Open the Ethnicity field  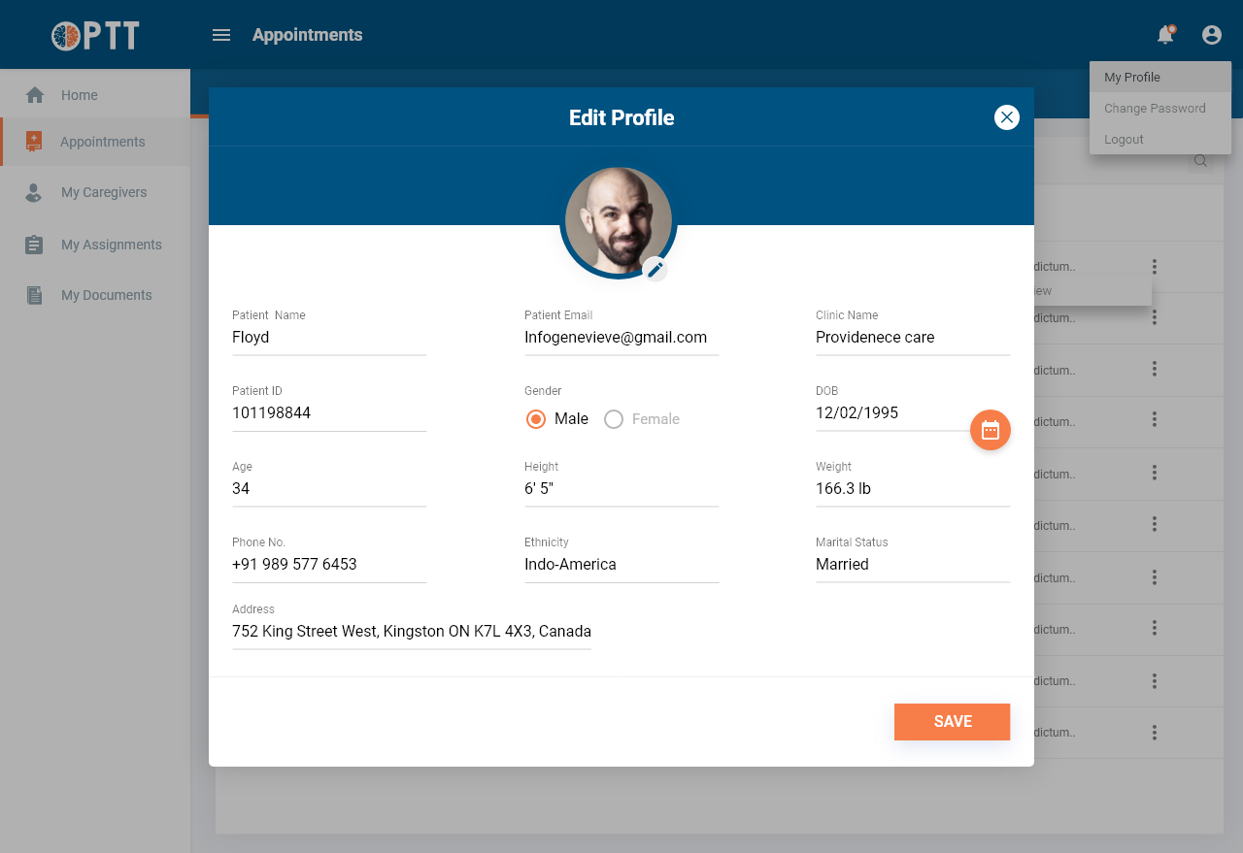point(621,564)
